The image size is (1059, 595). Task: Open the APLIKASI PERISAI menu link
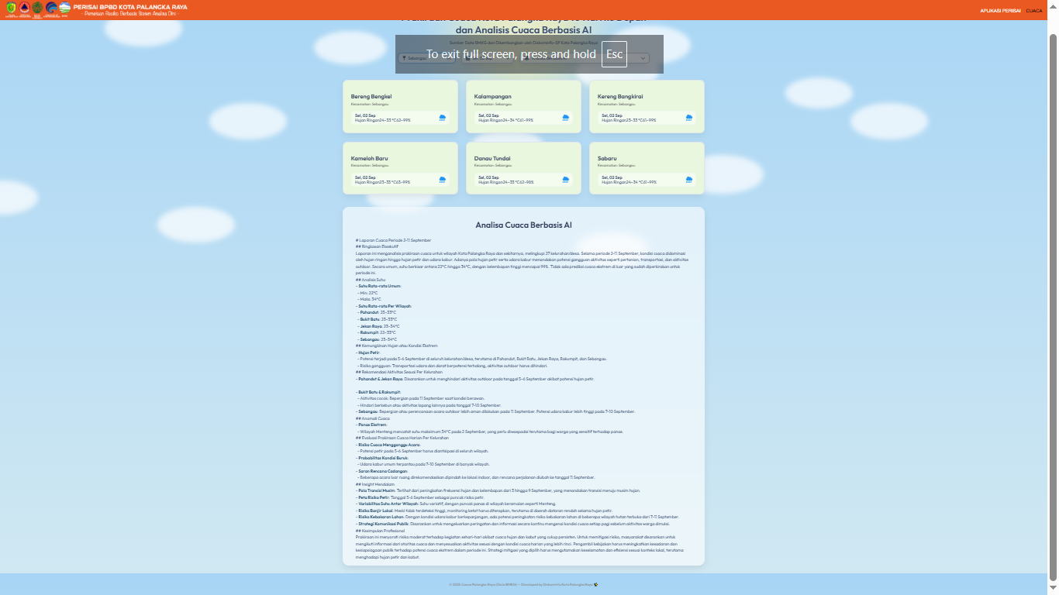1000,11
